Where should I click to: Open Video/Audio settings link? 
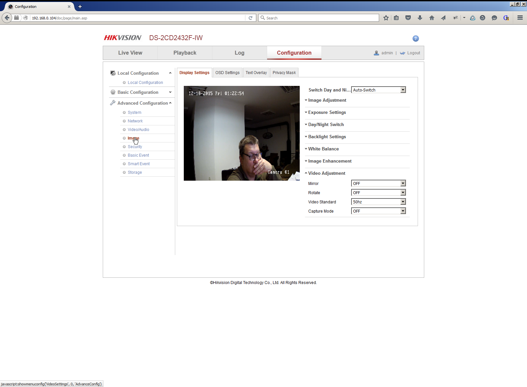[x=138, y=130]
